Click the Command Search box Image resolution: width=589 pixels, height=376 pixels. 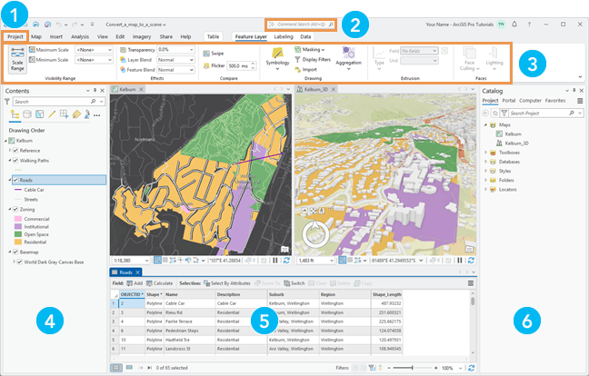(x=301, y=25)
